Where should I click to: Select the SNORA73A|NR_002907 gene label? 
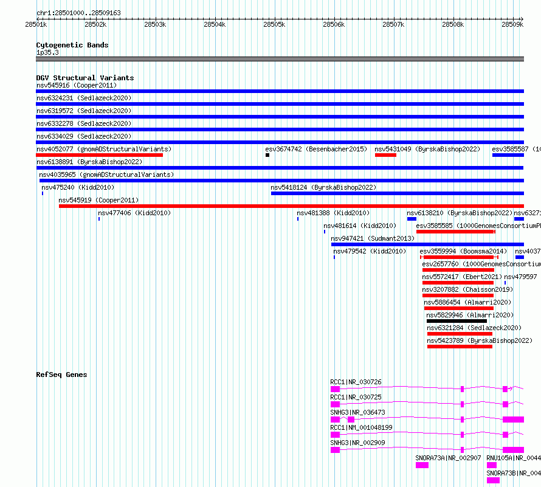[x=448, y=458]
